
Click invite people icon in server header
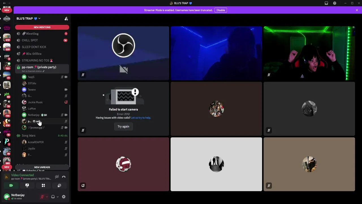[x=66, y=19]
